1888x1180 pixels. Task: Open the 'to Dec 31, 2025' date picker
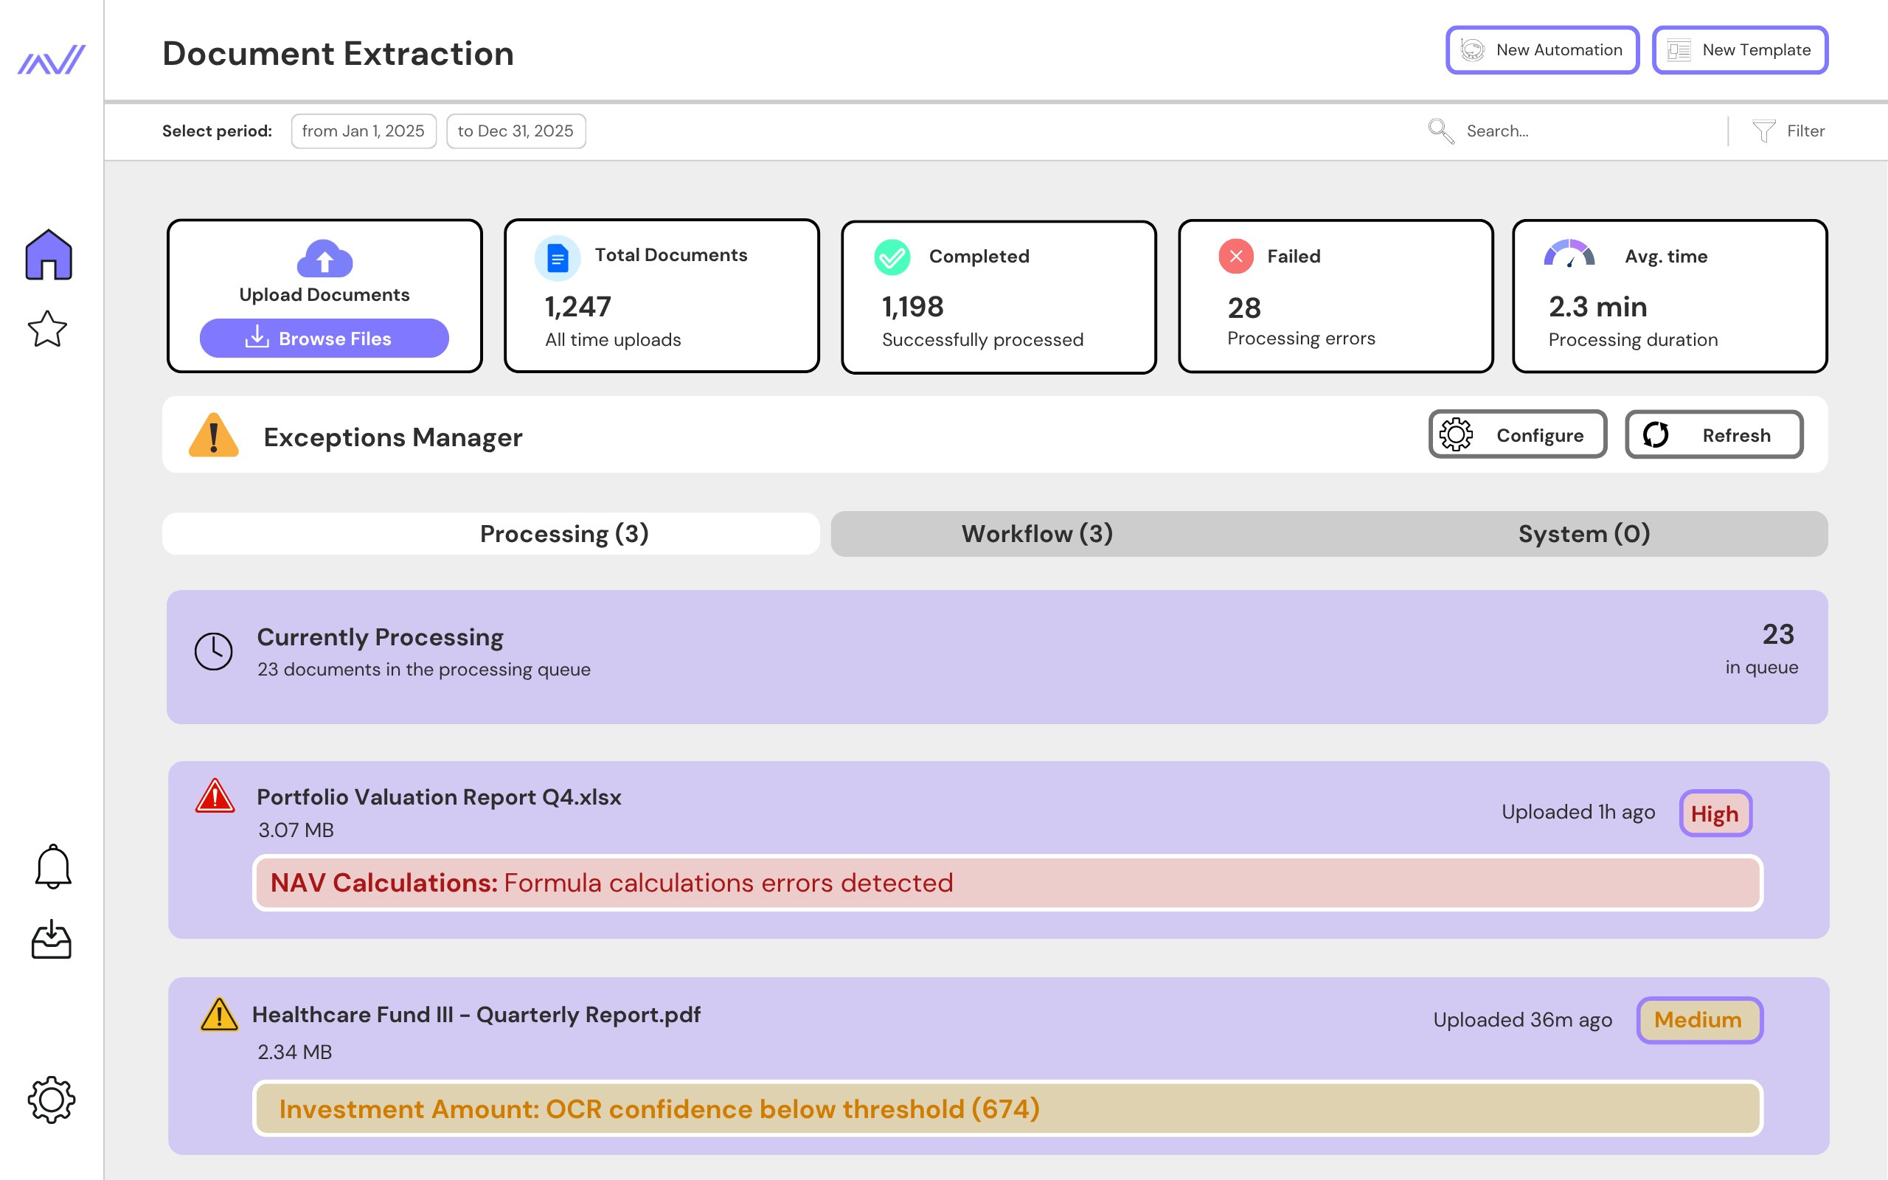point(515,131)
